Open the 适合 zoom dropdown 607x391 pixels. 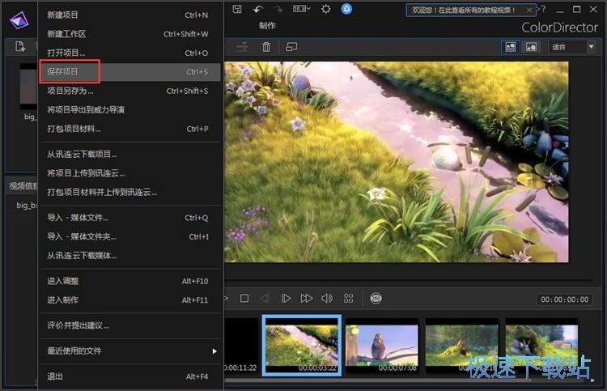point(571,47)
